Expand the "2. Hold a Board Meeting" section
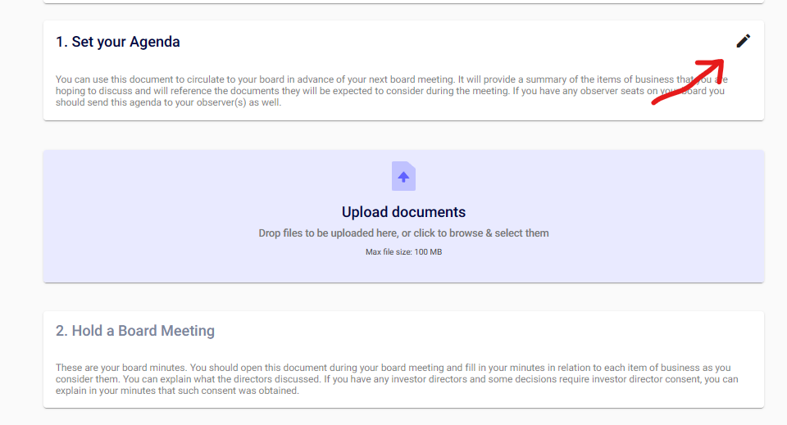Image resolution: width=787 pixels, height=425 pixels. 135,331
